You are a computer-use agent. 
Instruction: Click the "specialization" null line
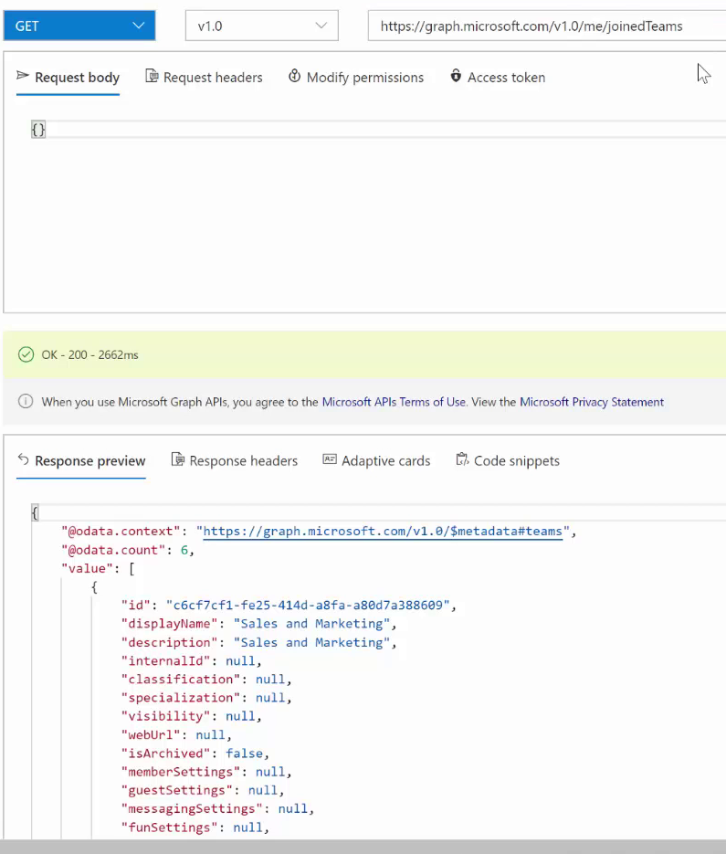[206, 698]
